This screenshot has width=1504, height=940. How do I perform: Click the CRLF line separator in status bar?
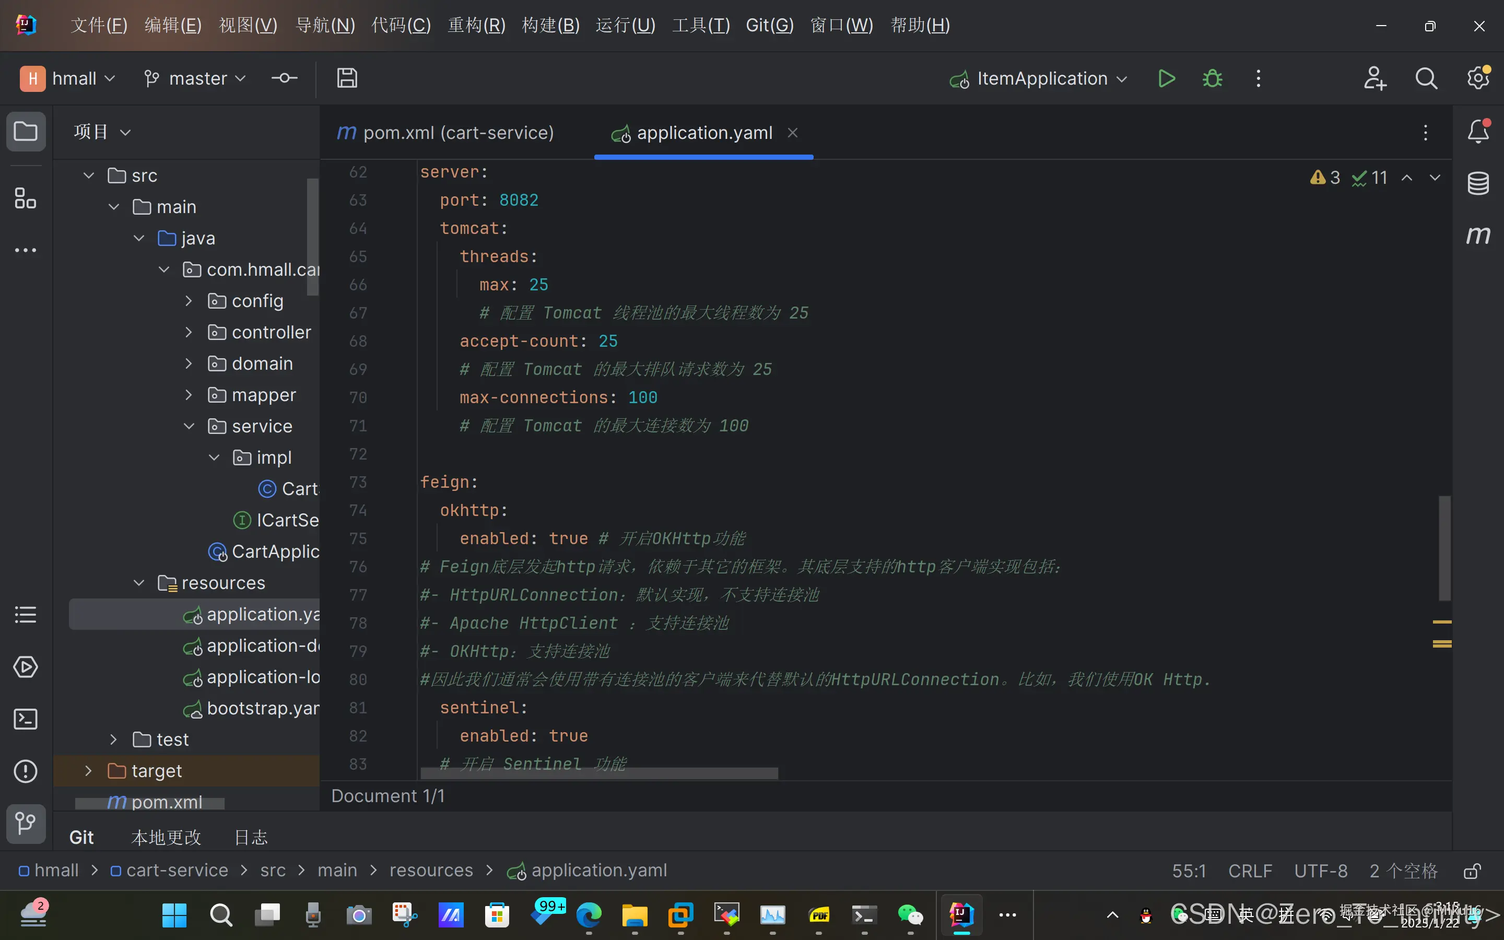1250,871
